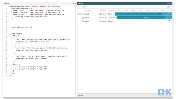Screen dimensions: 176x99
Task: Click the file icon of Task #1
Action: 83,18
